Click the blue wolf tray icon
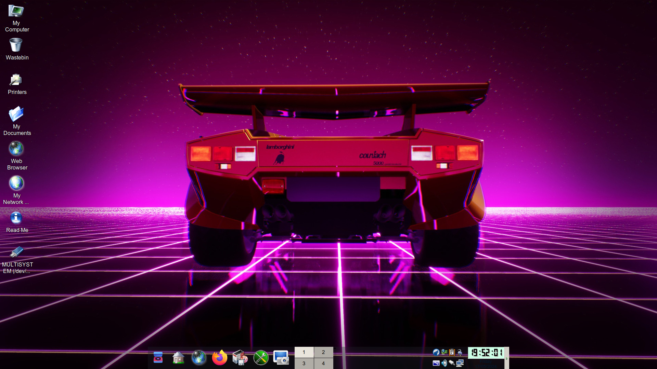The image size is (657, 369). (x=436, y=352)
